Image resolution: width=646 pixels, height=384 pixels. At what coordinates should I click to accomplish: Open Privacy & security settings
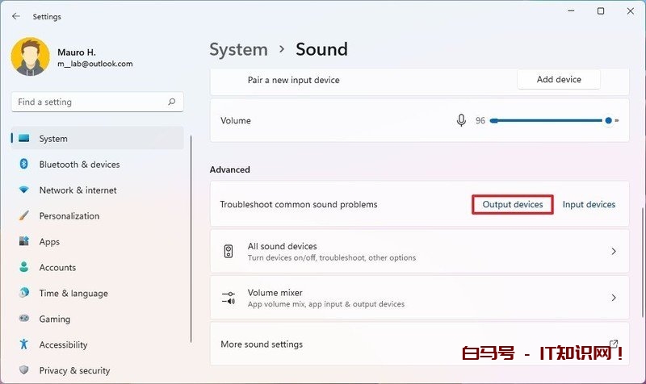click(74, 371)
